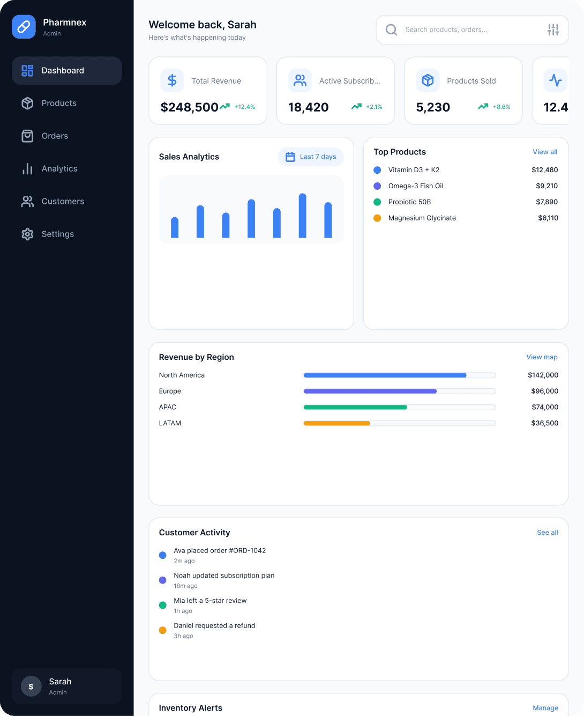Click the blue dot beside Ava's order activity
This screenshot has width=584, height=716.
pyautogui.click(x=163, y=555)
